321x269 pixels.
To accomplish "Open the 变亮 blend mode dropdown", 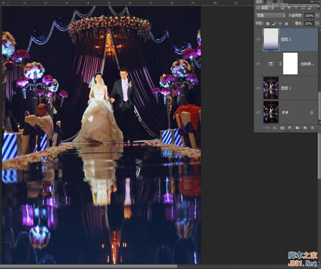I will pos(270,15).
